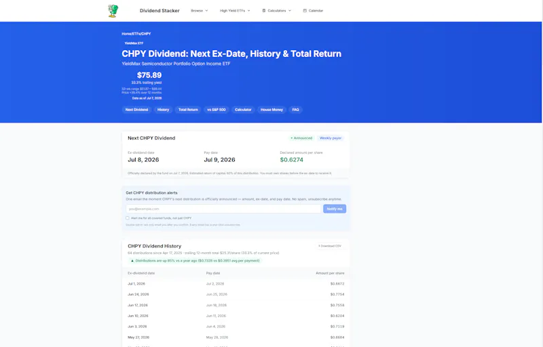Image resolution: width=543 pixels, height=347 pixels.
Task: Click the Weekly payer badge
Action: pyautogui.click(x=331, y=138)
